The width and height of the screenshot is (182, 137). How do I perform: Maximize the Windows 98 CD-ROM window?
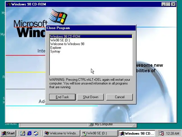coord(168,4)
